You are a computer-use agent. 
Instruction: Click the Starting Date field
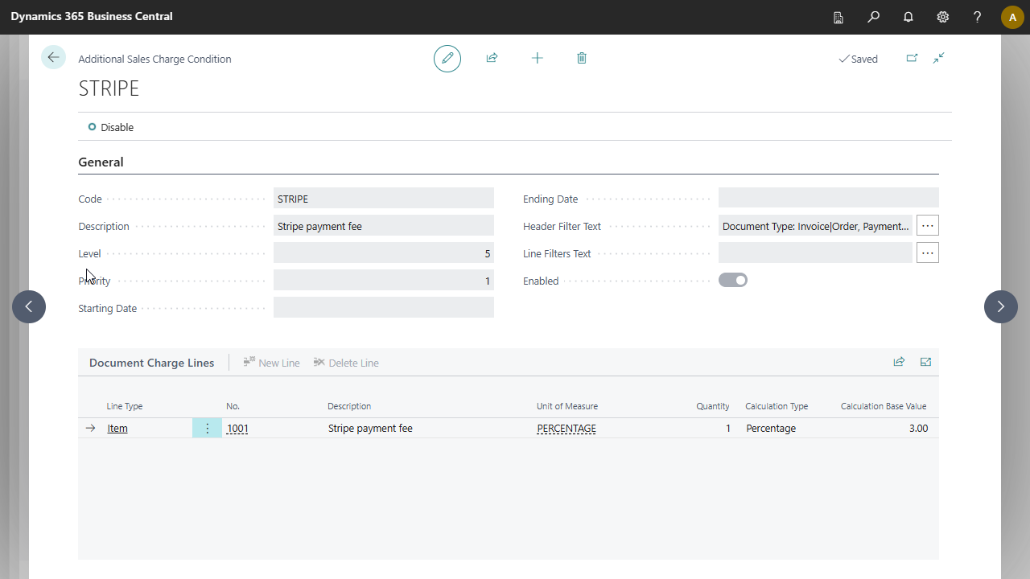pyautogui.click(x=384, y=308)
